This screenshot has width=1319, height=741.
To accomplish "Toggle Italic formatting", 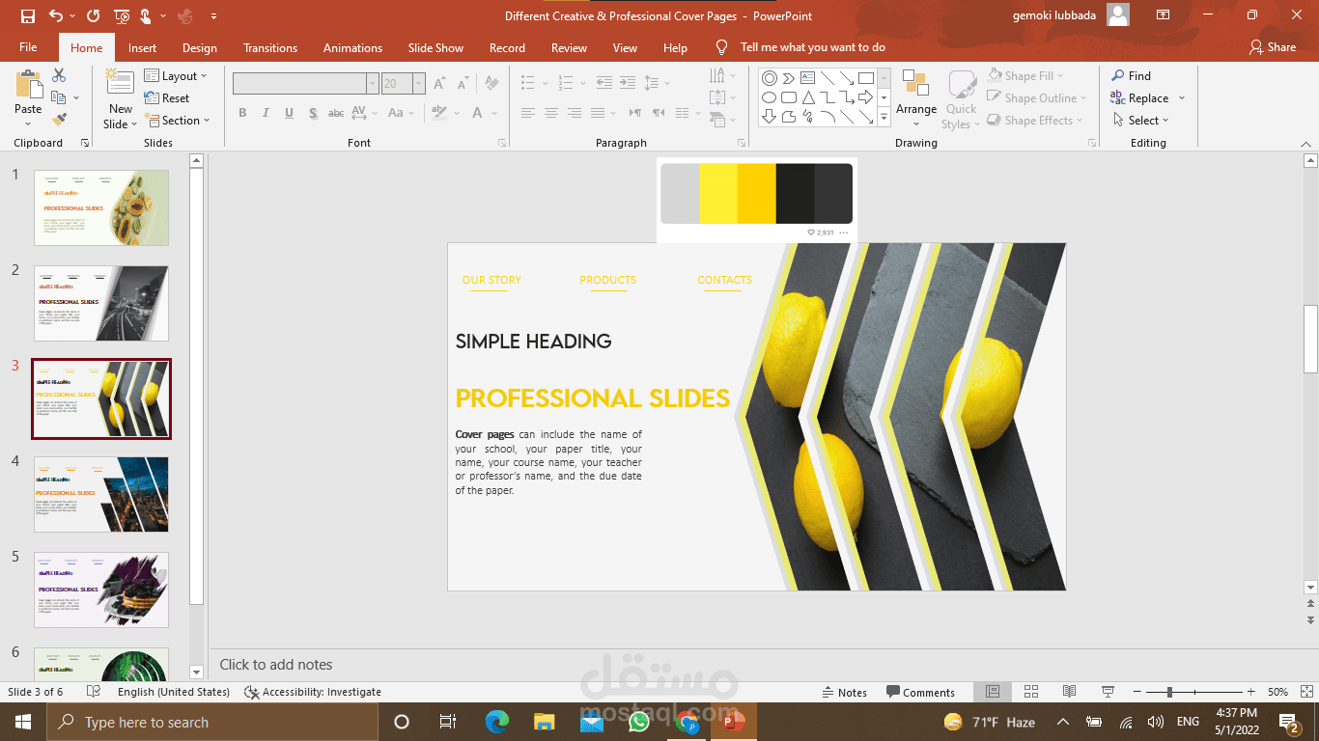I will [x=266, y=113].
